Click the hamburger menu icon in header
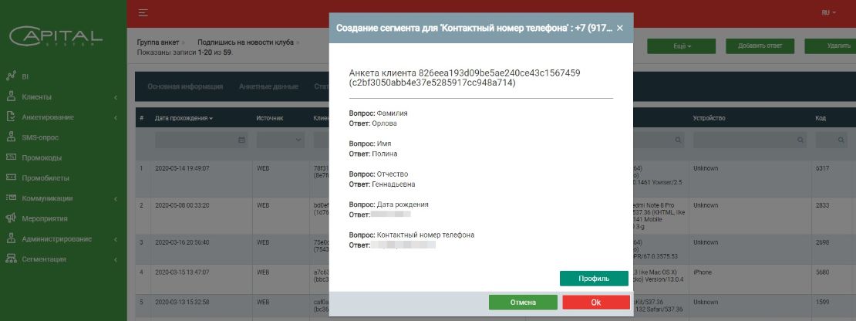The width and height of the screenshot is (856, 321). pyautogui.click(x=143, y=12)
